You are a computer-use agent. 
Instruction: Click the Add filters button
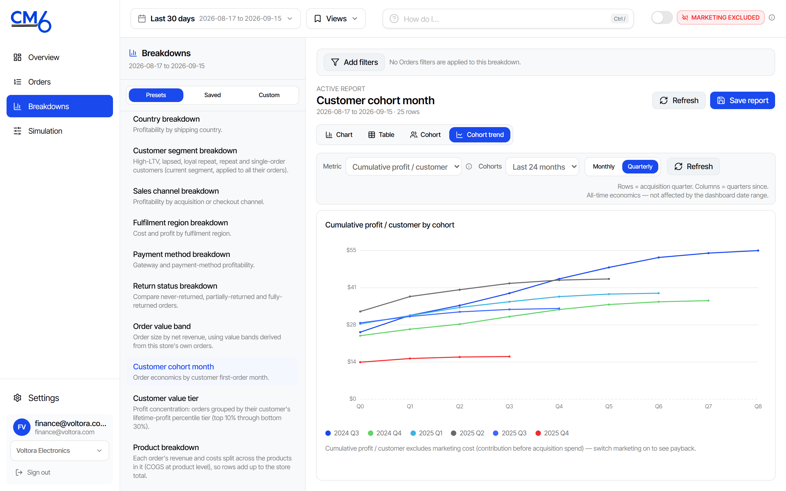[354, 62]
